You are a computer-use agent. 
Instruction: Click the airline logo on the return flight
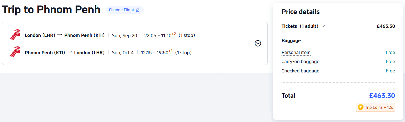pos(15,52)
